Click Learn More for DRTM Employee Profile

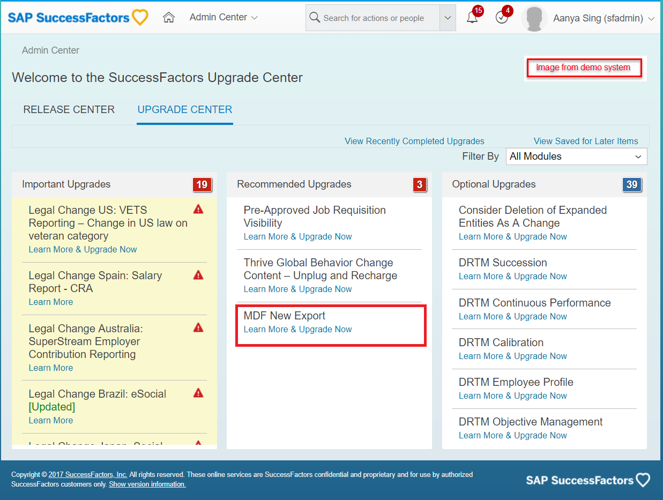tap(513, 395)
